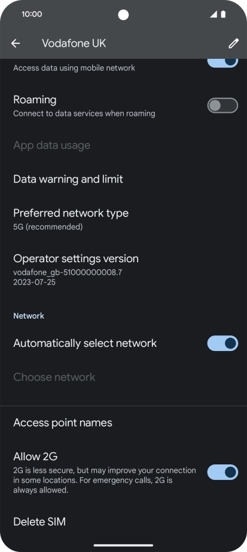Tap the battery status icon
The image size is (247, 552).
coord(223,14)
